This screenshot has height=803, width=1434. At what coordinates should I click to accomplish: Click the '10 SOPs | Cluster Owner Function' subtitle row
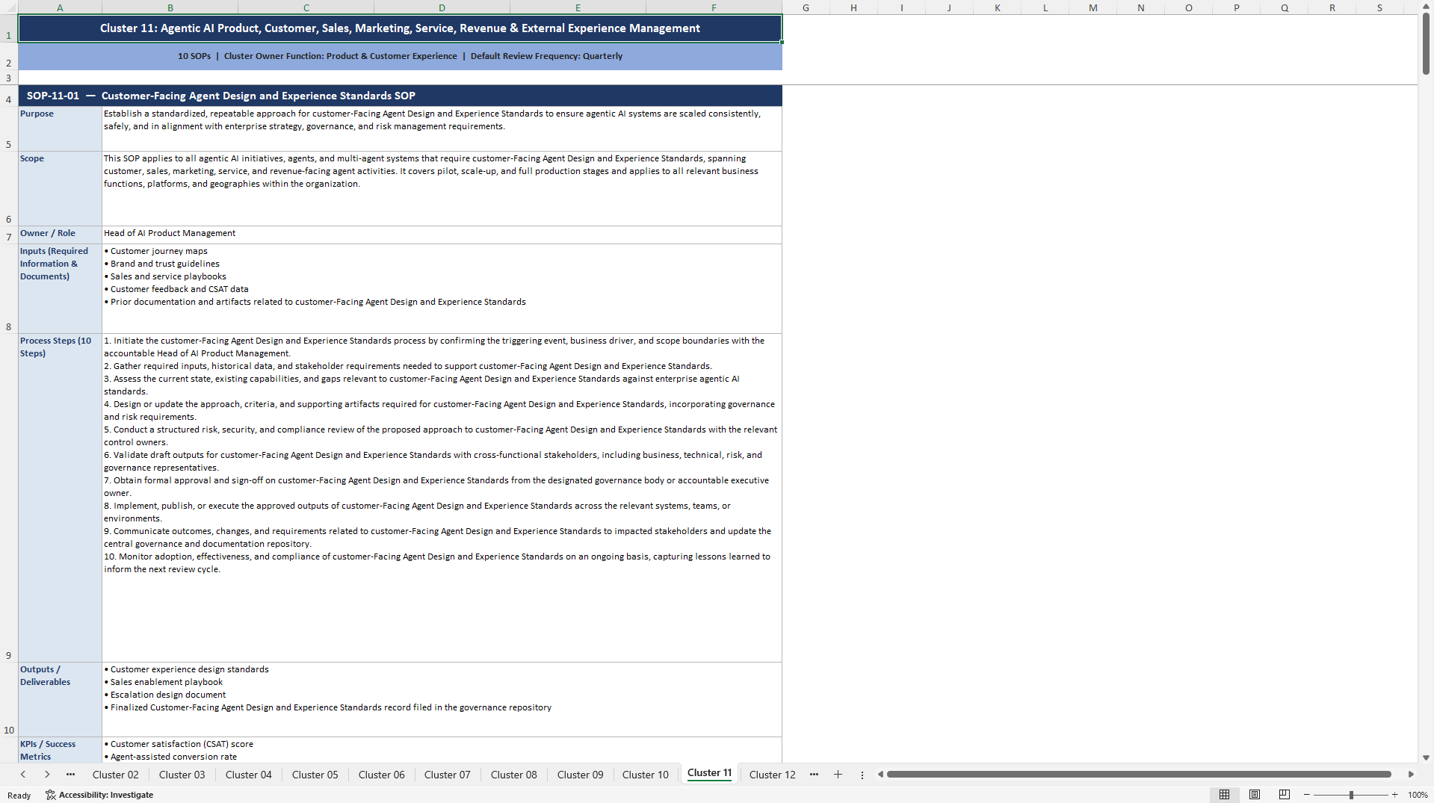(400, 56)
